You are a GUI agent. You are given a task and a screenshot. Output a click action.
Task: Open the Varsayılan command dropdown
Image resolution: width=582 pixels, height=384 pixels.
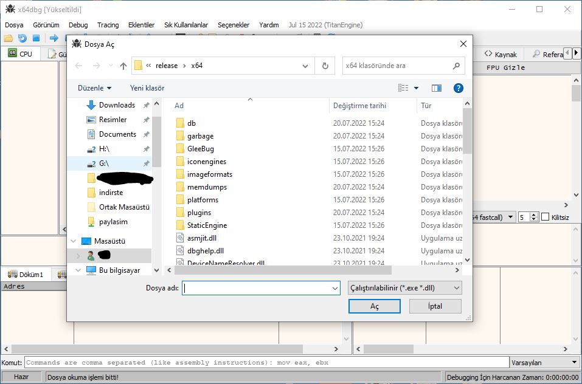544,363
